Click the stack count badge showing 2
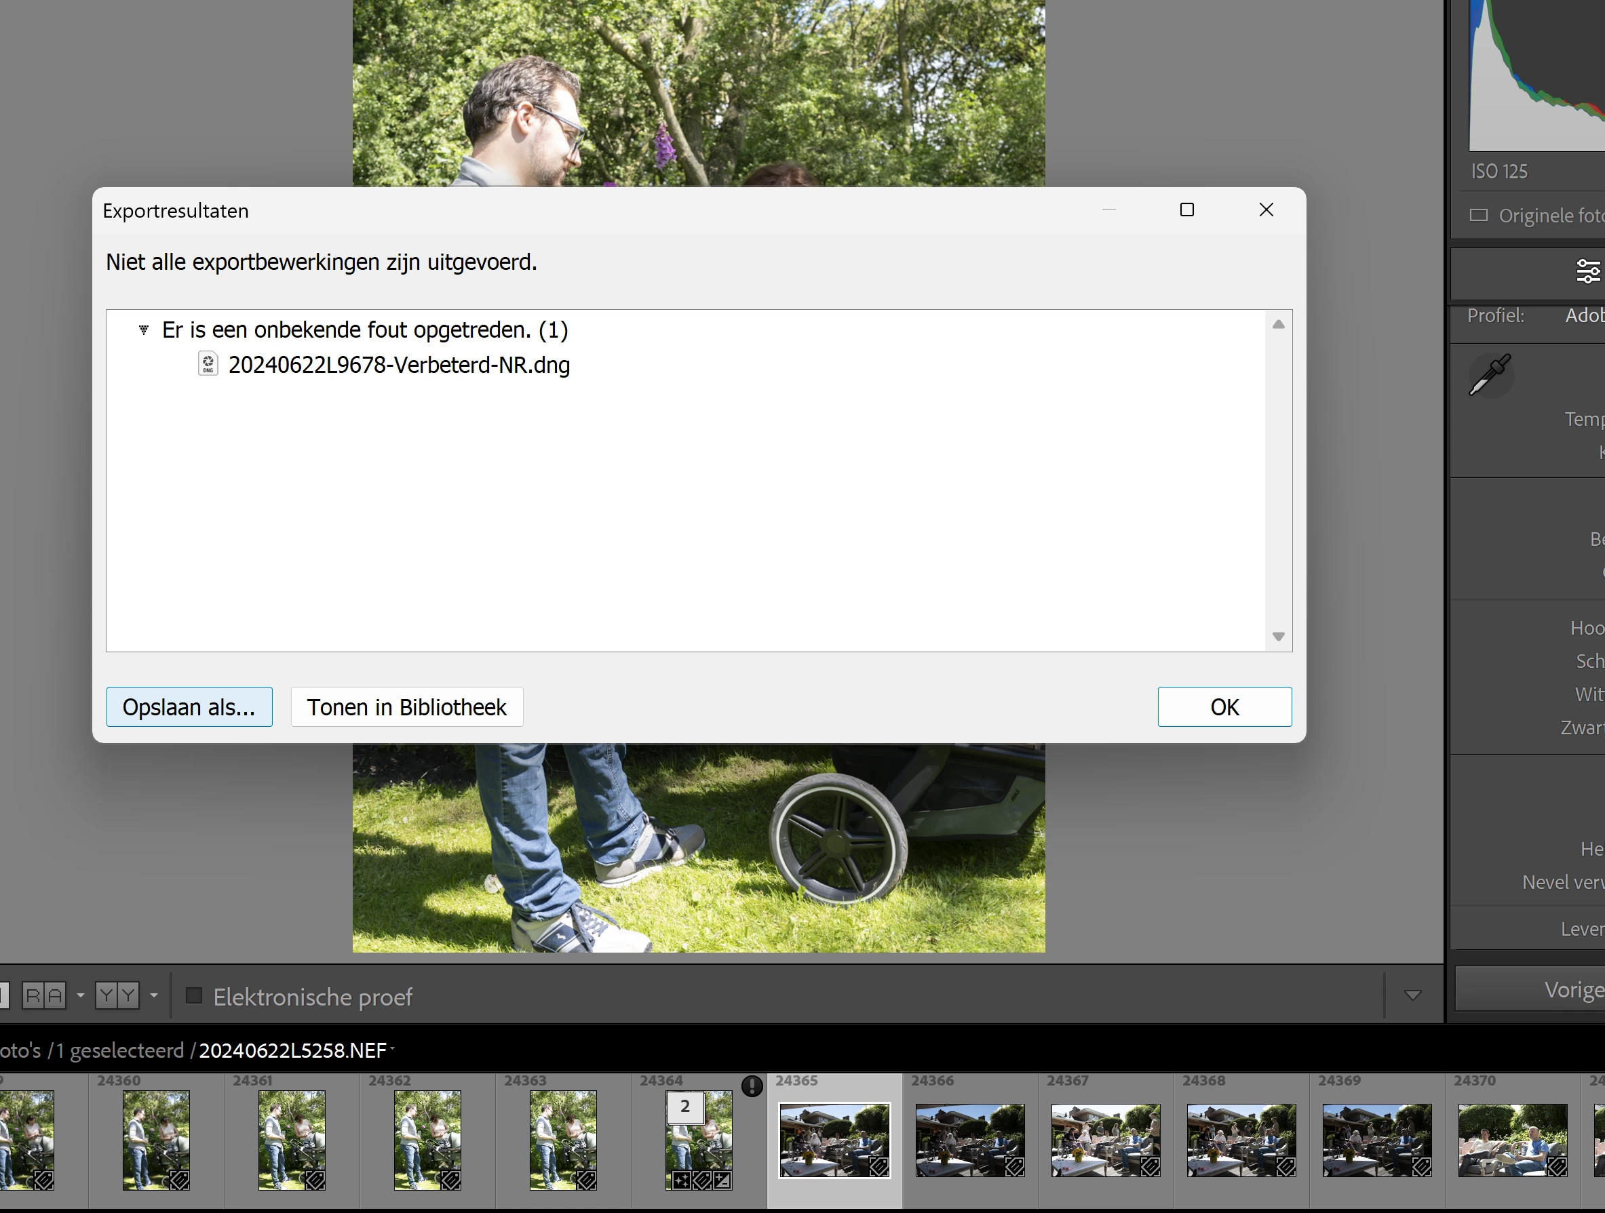 click(x=684, y=1107)
